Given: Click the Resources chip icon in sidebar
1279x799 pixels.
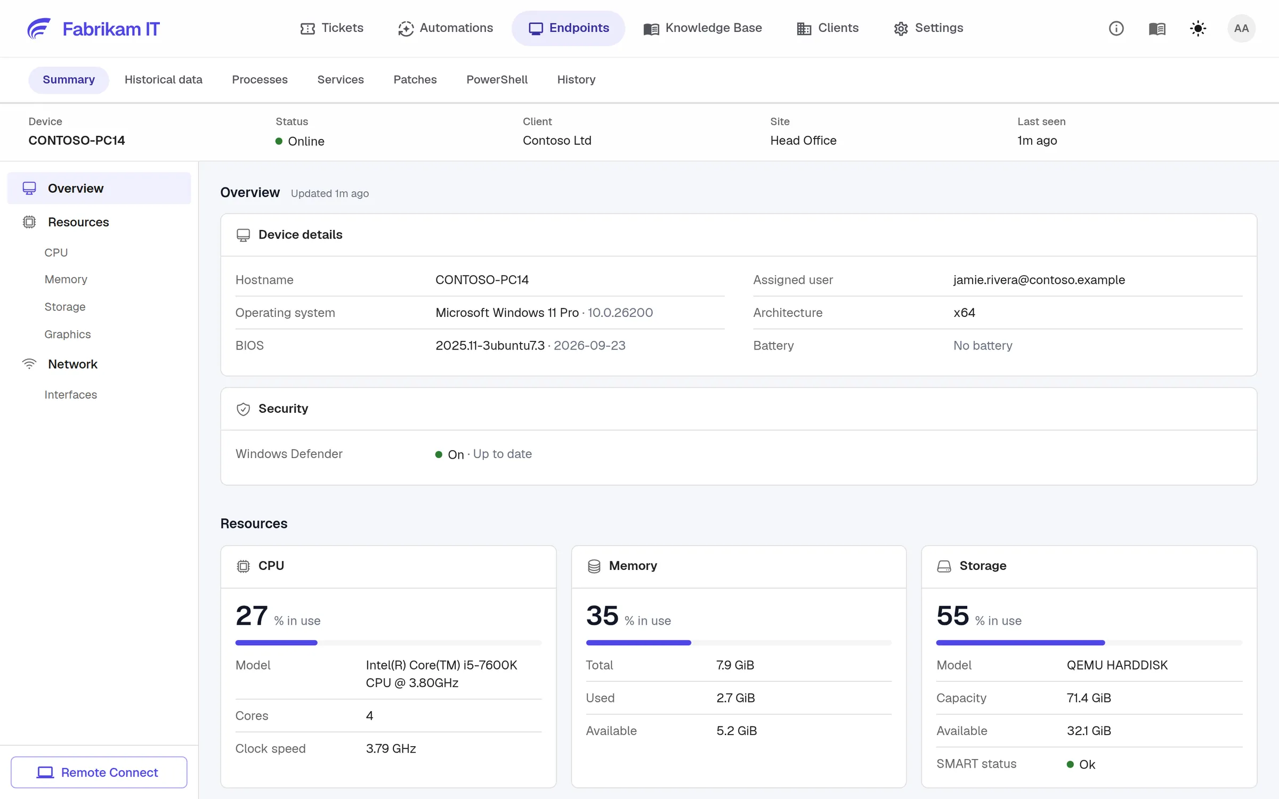Looking at the screenshot, I should tap(29, 222).
